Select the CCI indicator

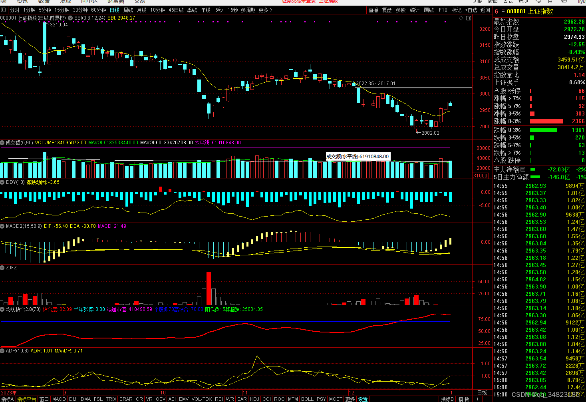pyautogui.click(x=267, y=399)
